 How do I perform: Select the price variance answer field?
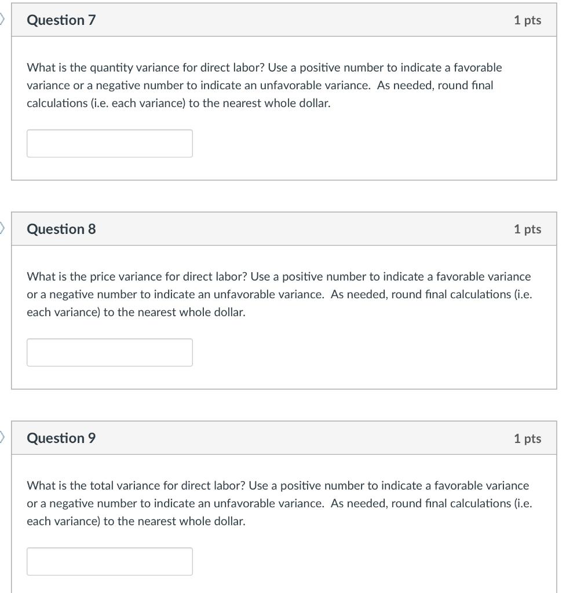[109, 352]
